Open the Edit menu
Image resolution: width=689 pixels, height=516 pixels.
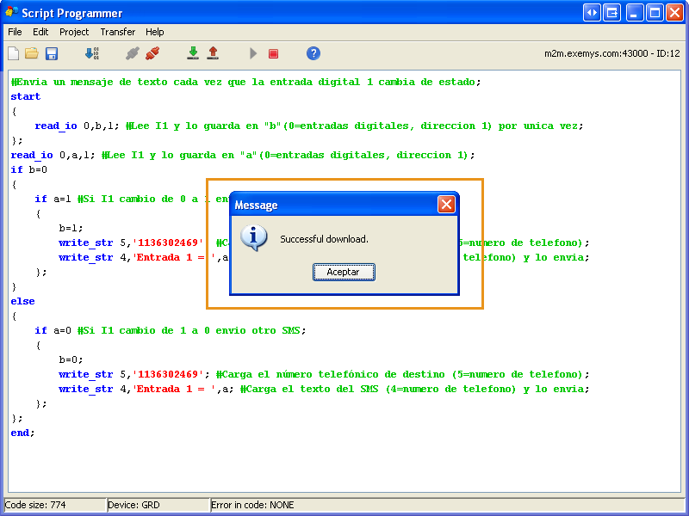40,32
